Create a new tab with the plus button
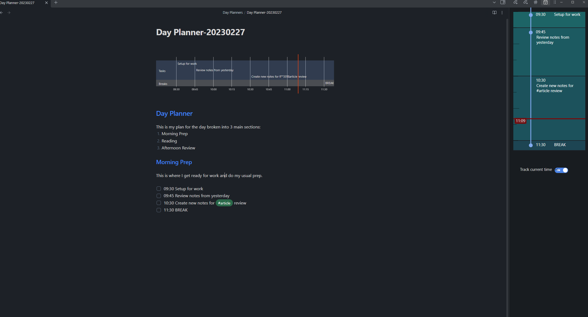This screenshot has height=317, width=588. coord(56,2)
